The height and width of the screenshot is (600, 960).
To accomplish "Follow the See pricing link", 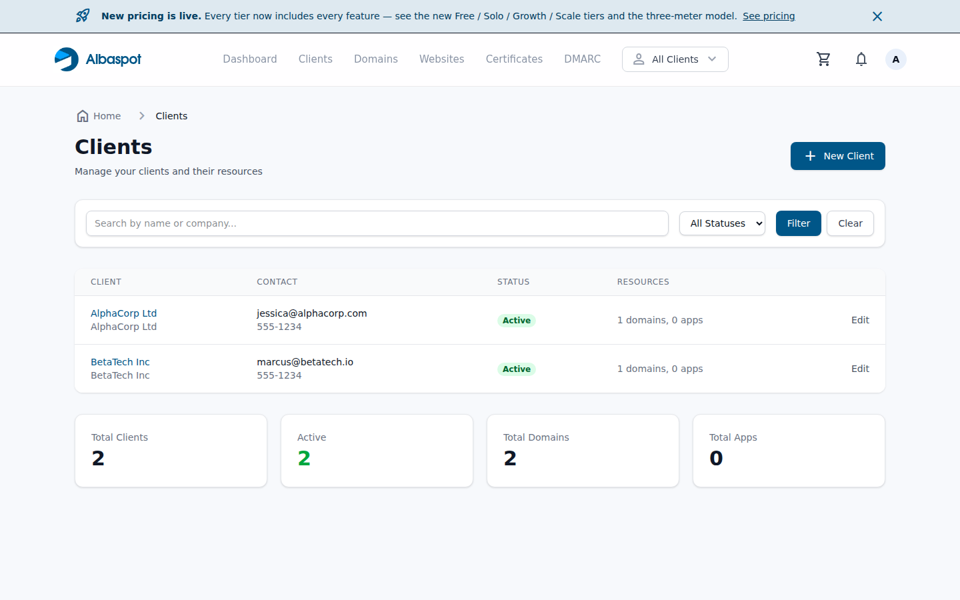I will coord(769,16).
